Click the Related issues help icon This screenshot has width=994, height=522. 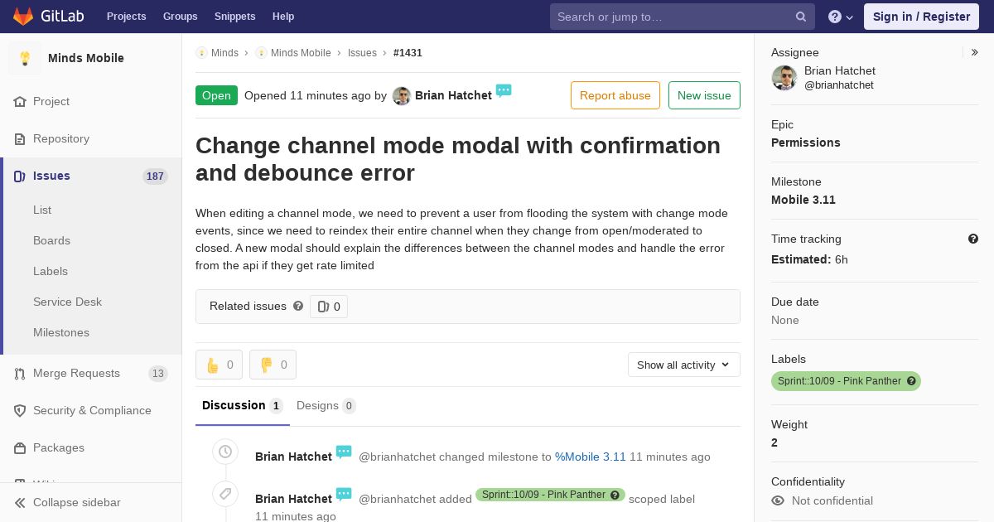(298, 306)
